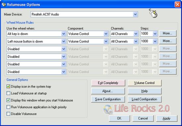Viewport: 182px width, 126px height.
Task: Click the 'General Options' group label
Action: pyautogui.click(x=17, y=80)
